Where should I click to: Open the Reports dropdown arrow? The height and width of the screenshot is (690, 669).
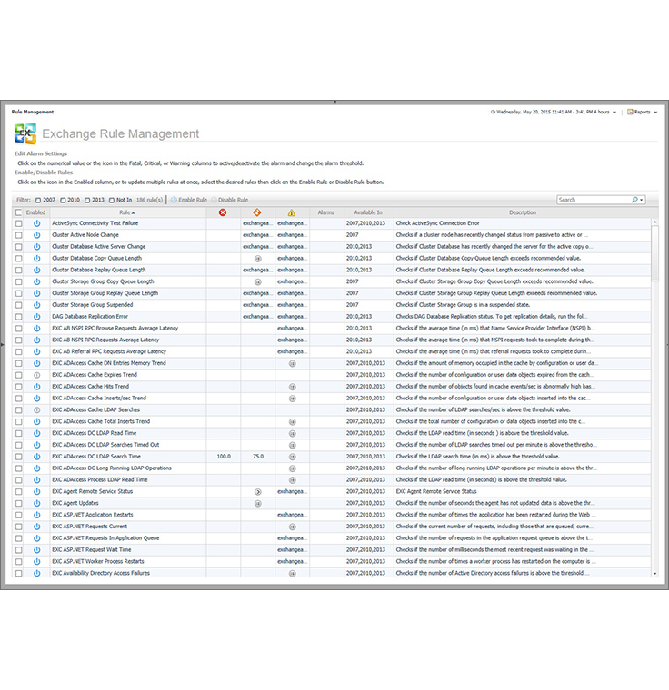(x=655, y=113)
